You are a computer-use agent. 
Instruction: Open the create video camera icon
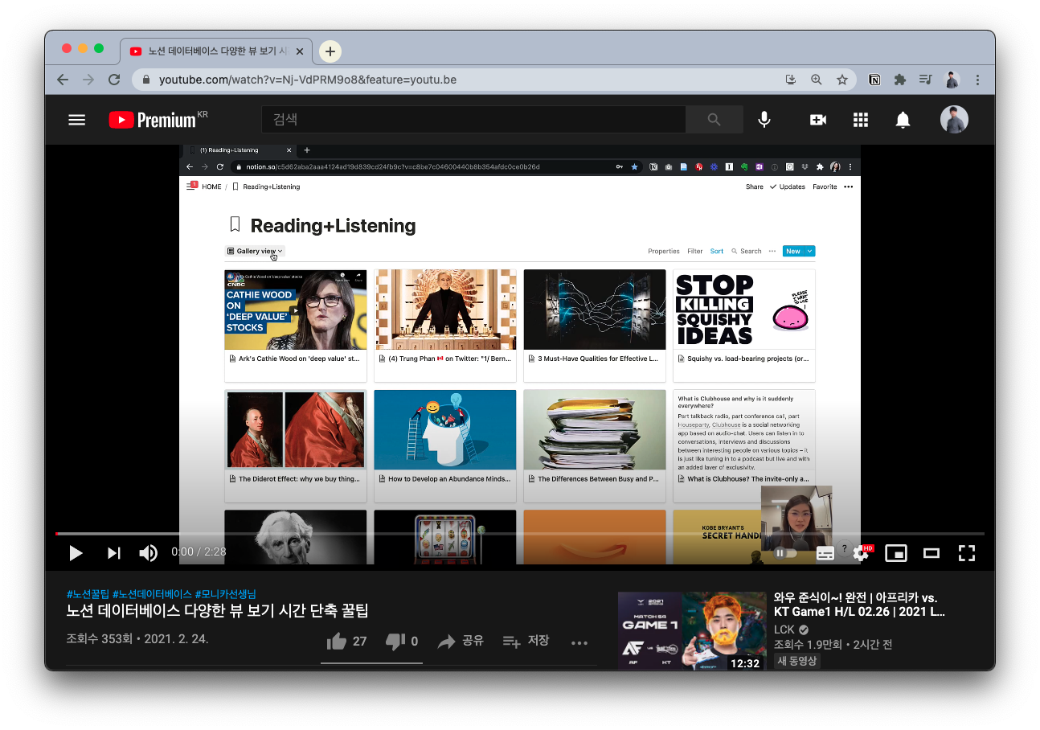click(818, 120)
